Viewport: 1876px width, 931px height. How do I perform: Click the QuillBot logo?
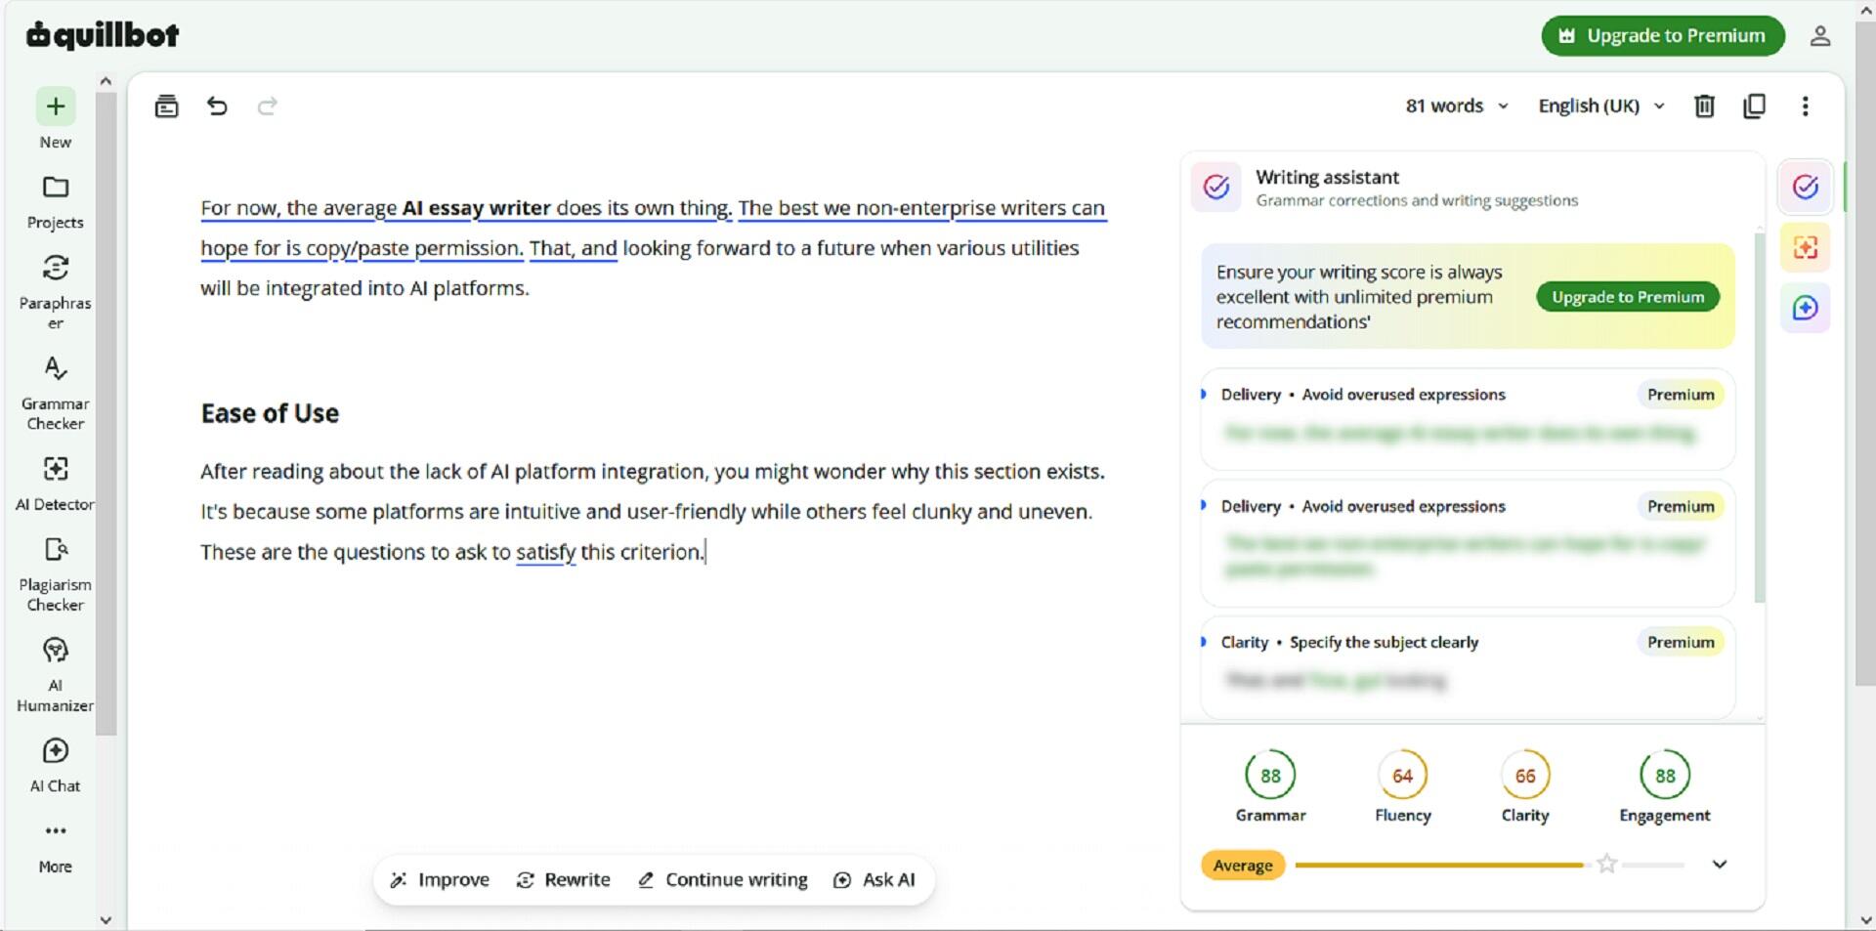(x=103, y=35)
